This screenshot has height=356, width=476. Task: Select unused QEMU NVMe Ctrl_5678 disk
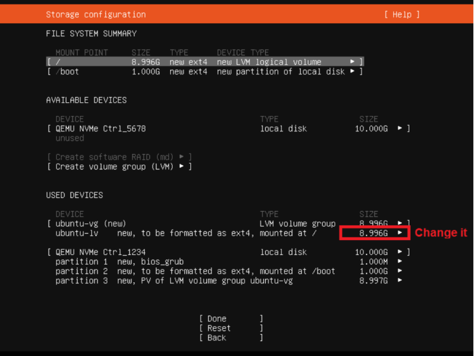[100, 129]
